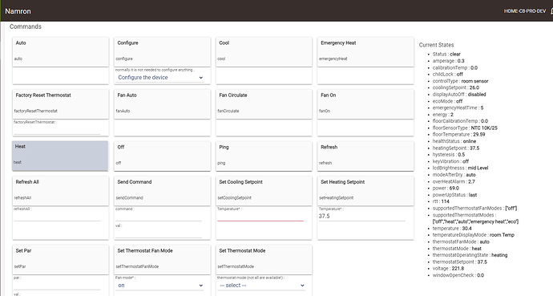This screenshot has width=553, height=296.
Task: Click the Cool command button
Action: click(264, 52)
